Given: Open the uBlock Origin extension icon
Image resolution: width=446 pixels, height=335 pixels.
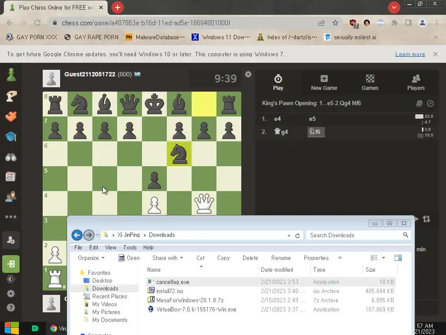Looking at the screenshot, I should pos(354,24).
